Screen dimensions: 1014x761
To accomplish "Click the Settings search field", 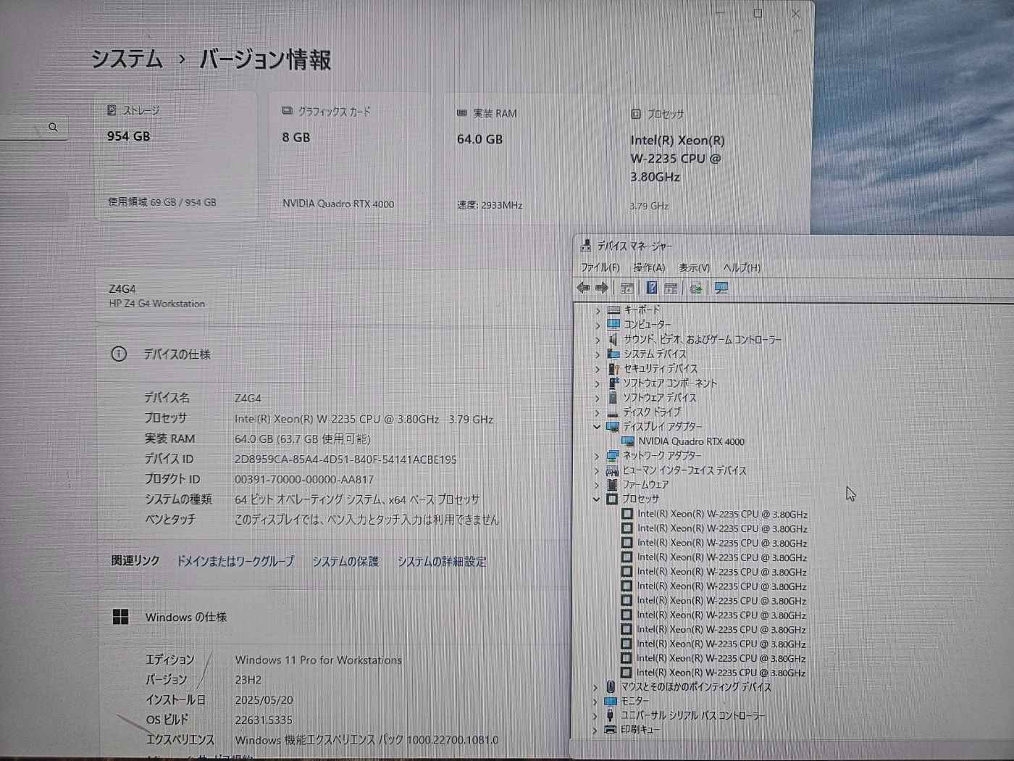I will [x=33, y=127].
